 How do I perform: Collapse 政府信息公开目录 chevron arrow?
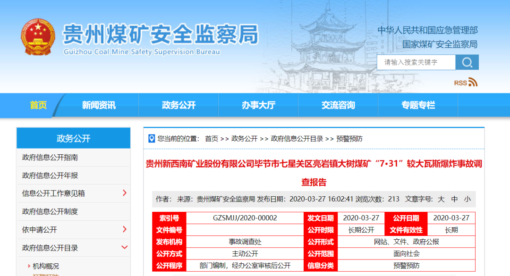tap(124, 247)
